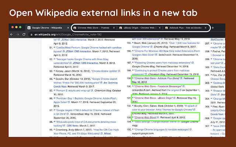Switch to uBlock Origin - Chrome Web Store tab
The image size is (236, 147).
(x=140, y=28)
